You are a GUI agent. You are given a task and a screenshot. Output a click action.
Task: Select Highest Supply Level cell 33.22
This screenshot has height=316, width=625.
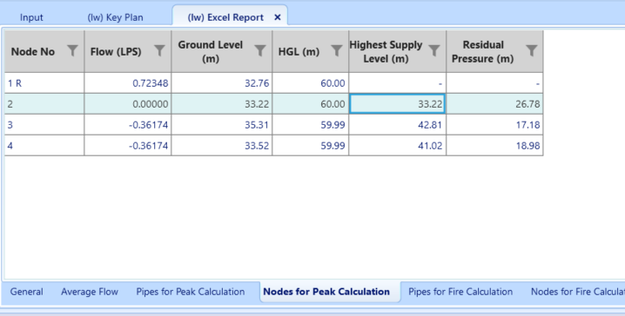(x=398, y=104)
